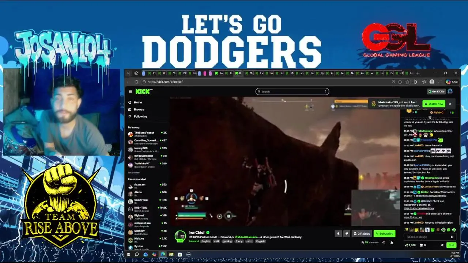Reload the page in browser
Viewport: 468px width, 263px height.
click(136, 82)
